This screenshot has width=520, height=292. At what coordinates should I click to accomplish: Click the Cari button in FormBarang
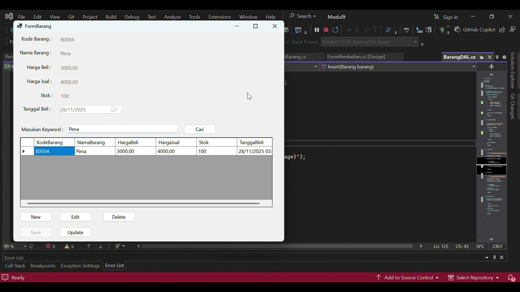point(199,129)
